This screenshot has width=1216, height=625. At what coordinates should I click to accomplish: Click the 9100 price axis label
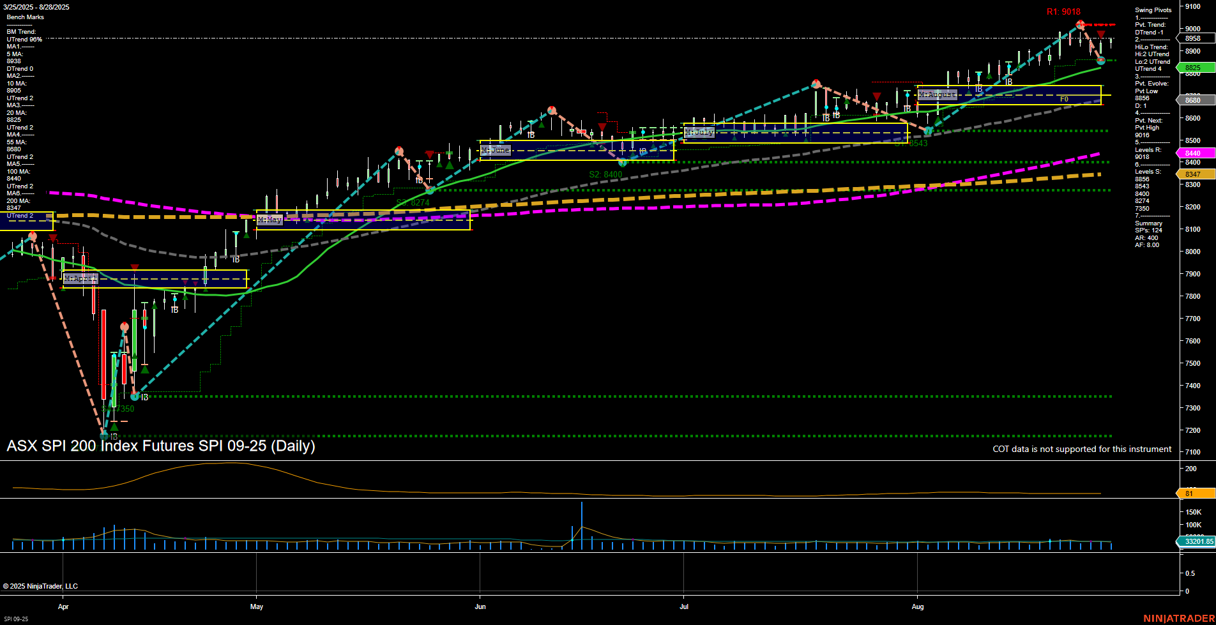(1193, 6)
